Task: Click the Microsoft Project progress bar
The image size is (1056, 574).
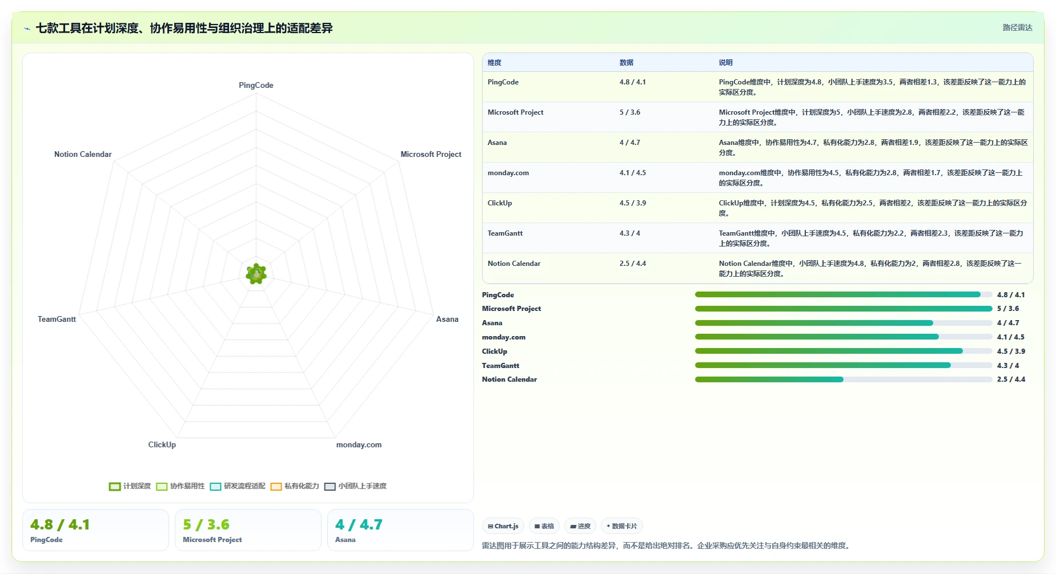Action: tap(844, 309)
